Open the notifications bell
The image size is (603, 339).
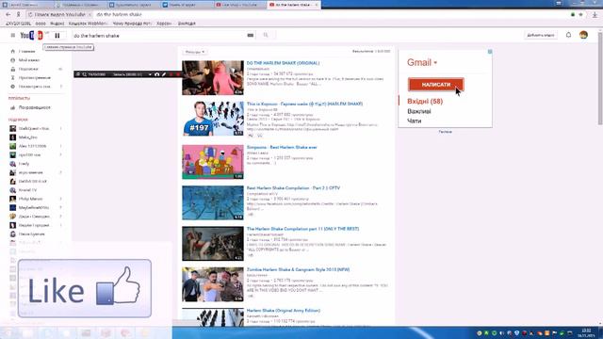(x=568, y=35)
